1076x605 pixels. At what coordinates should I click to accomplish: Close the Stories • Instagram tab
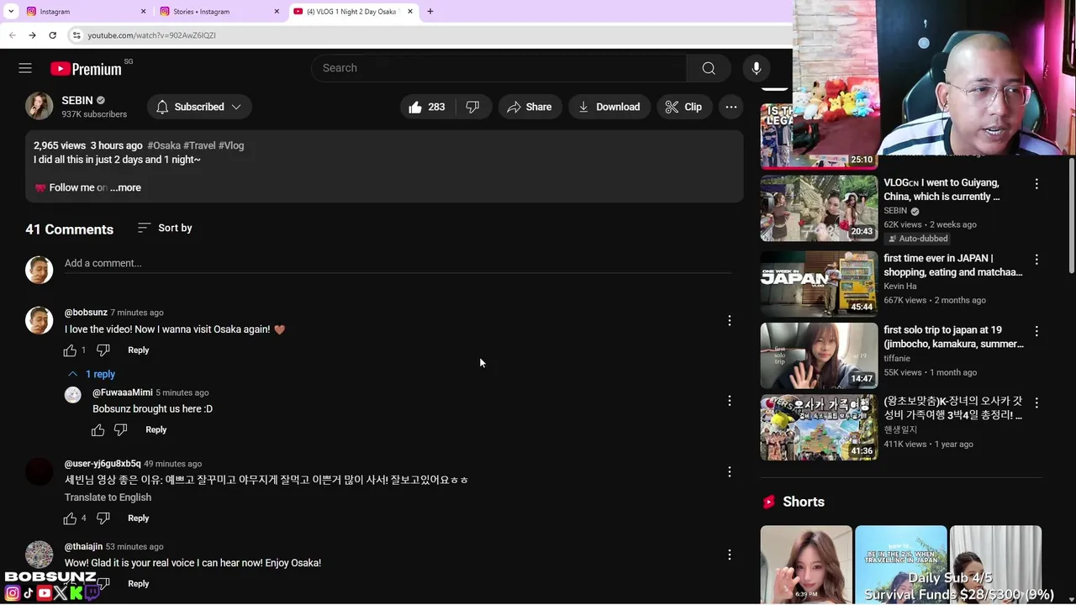[x=277, y=12]
